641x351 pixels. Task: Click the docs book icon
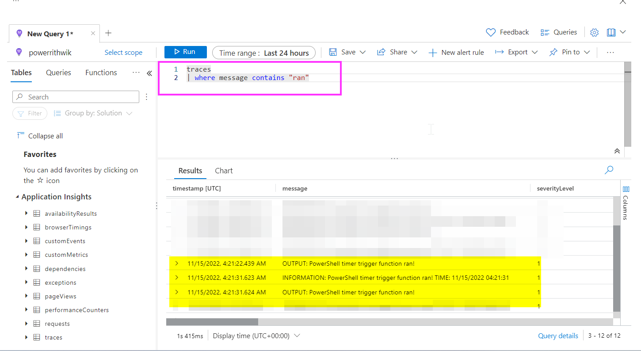pos(611,32)
